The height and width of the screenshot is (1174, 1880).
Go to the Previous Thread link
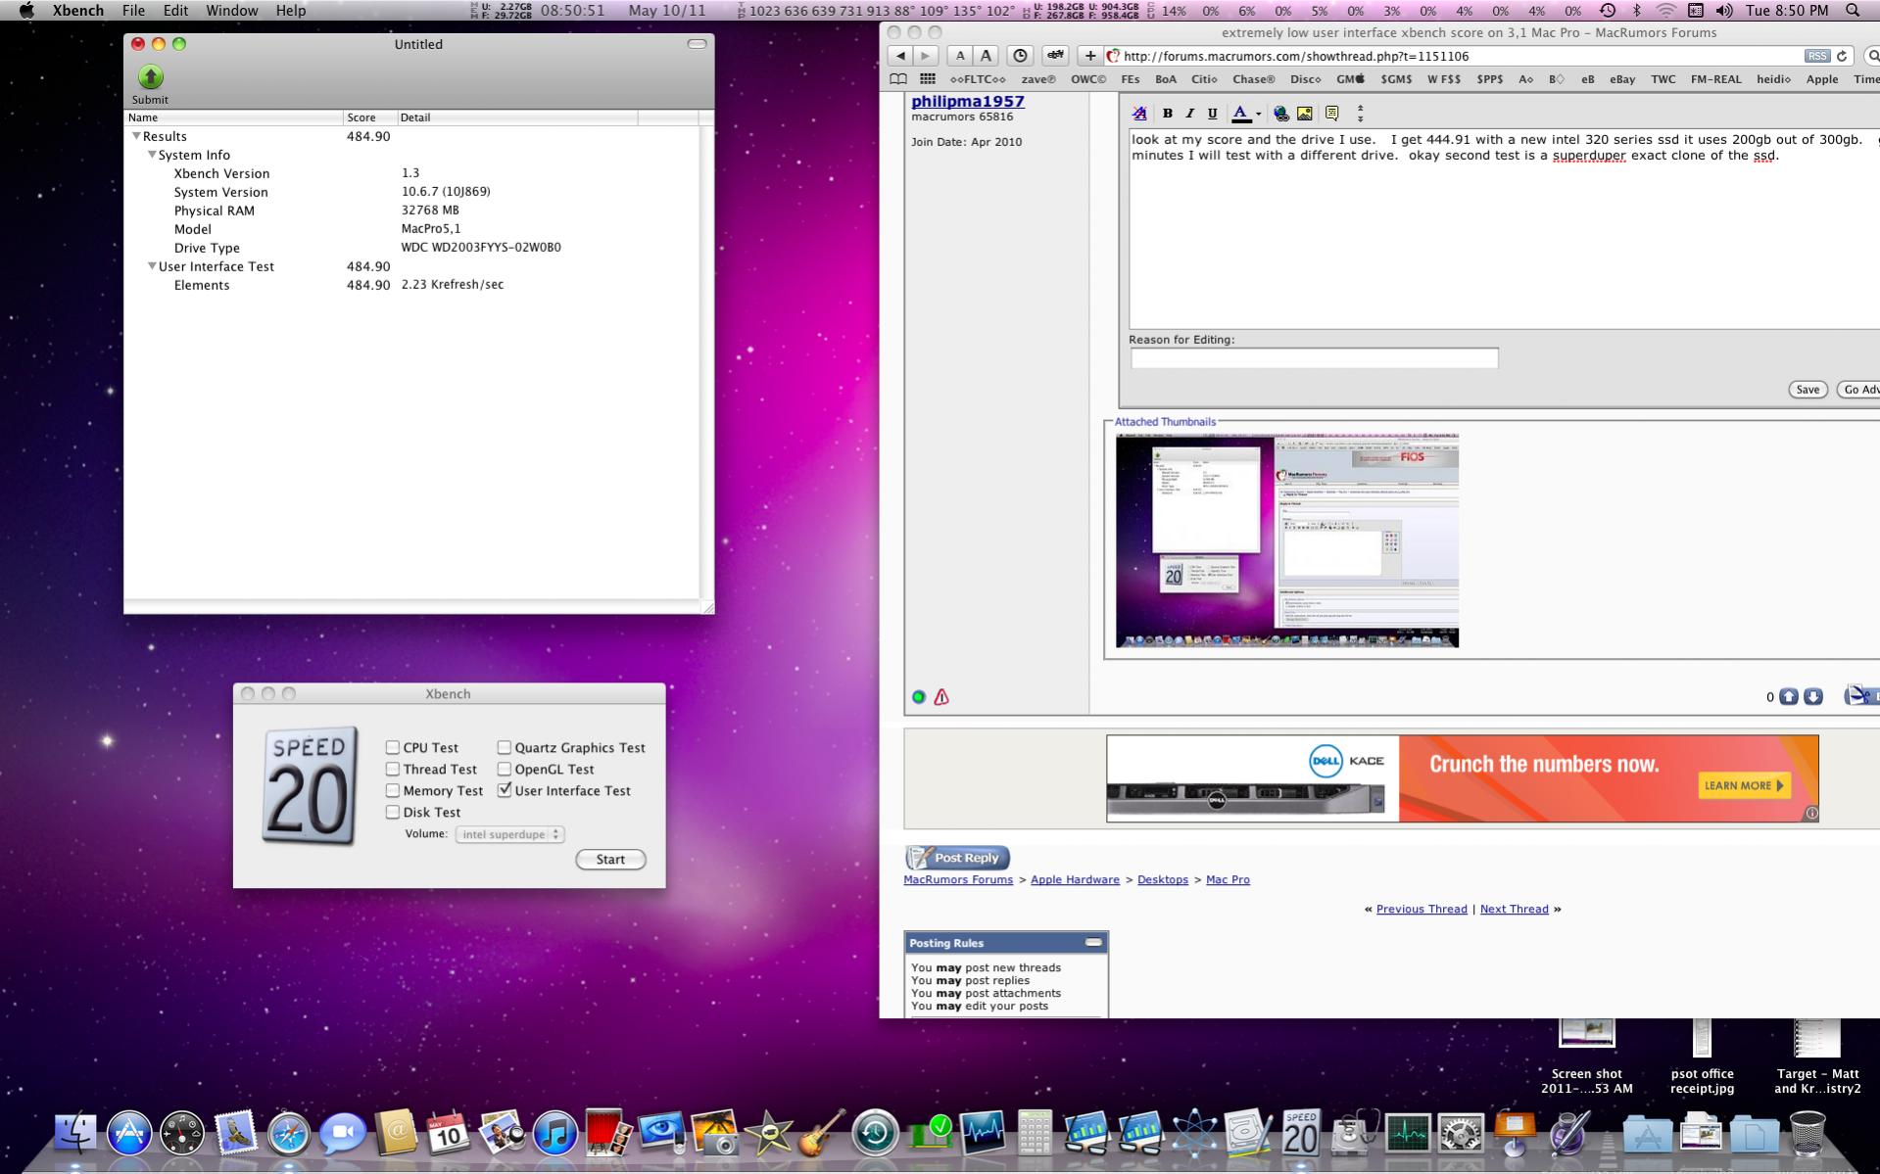point(1422,909)
